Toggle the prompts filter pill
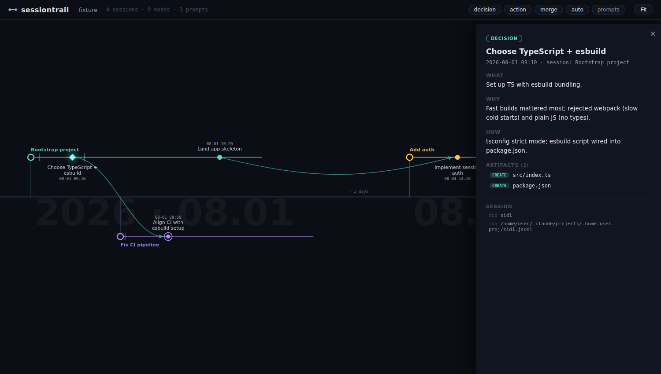 [x=608, y=10]
